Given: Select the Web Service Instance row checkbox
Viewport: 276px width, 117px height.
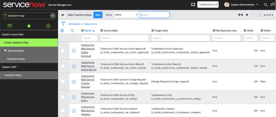Looking at the screenshot, I should (x=63, y=111).
